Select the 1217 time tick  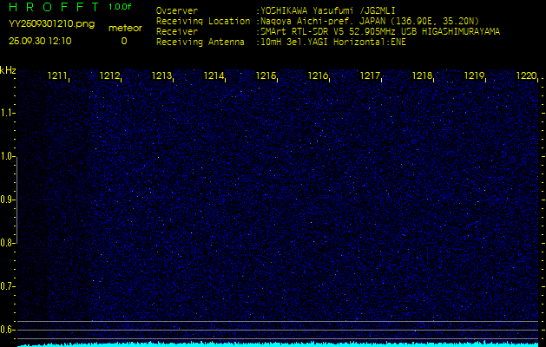pyautogui.click(x=371, y=76)
